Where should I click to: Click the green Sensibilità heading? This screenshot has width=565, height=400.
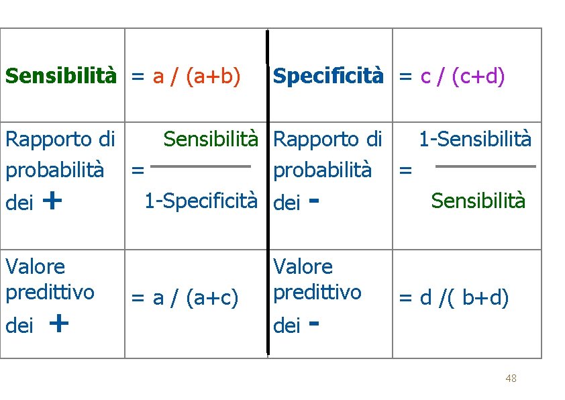click(61, 76)
